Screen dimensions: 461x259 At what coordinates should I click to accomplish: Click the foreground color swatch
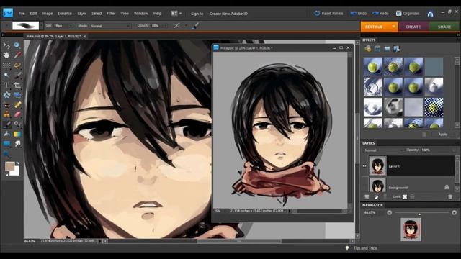9,166
